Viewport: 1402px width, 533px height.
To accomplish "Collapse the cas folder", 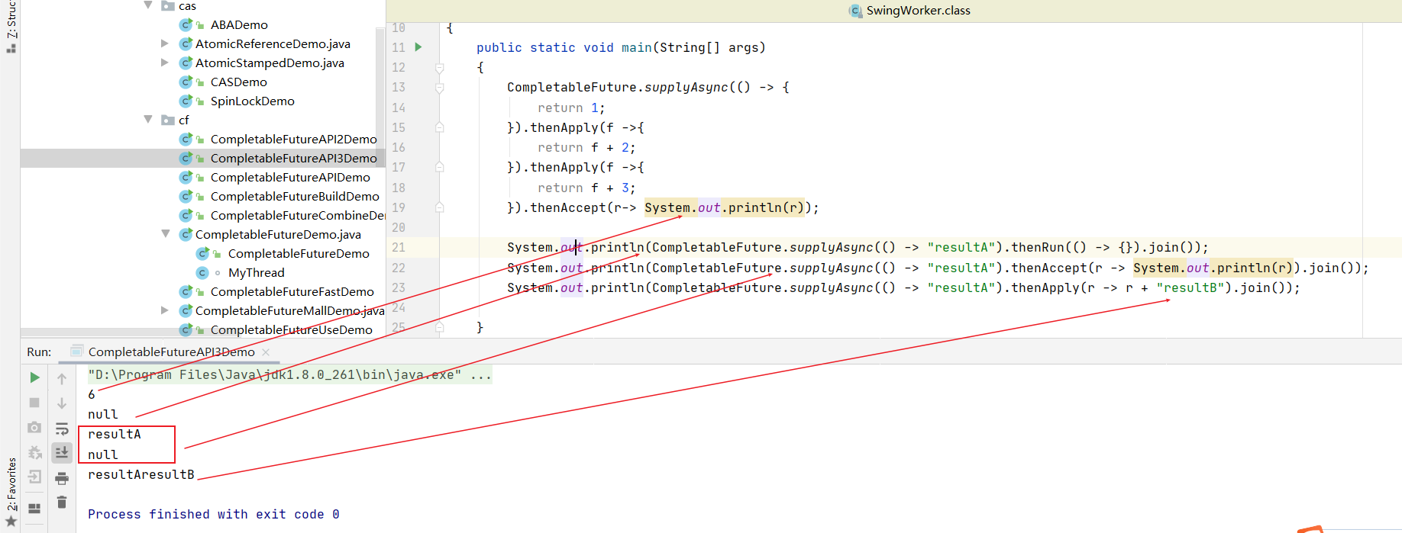I will tap(148, 5).
